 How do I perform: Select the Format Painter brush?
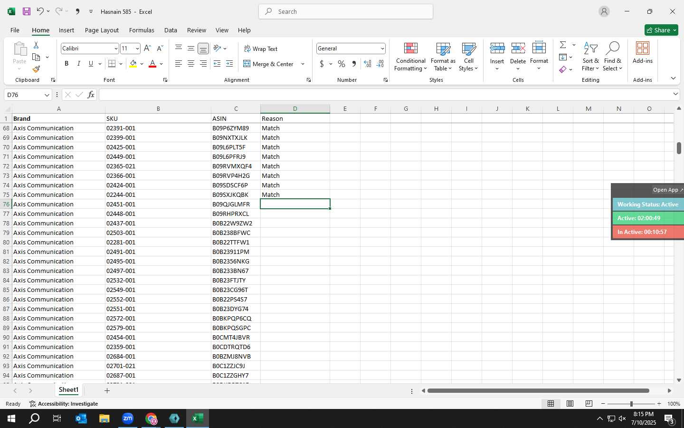coord(36,69)
